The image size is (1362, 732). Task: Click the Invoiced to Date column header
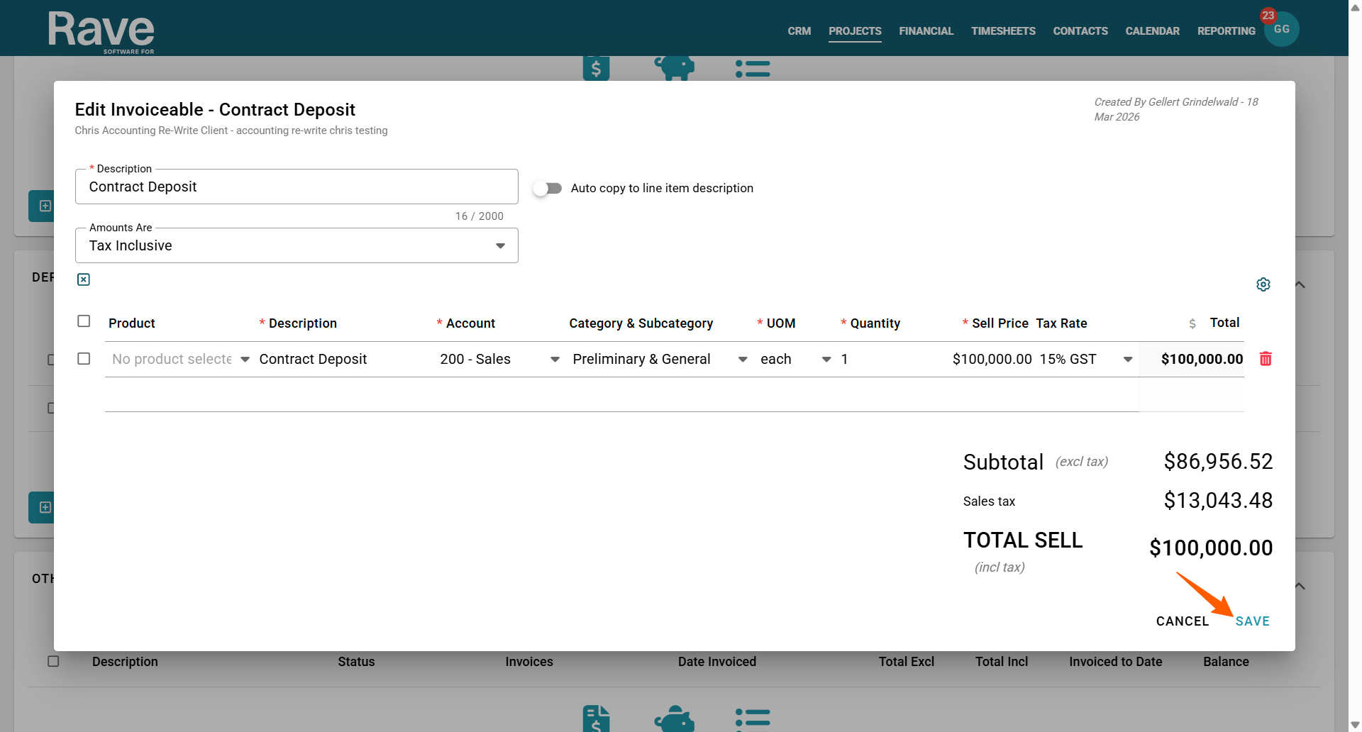click(1116, 662)
